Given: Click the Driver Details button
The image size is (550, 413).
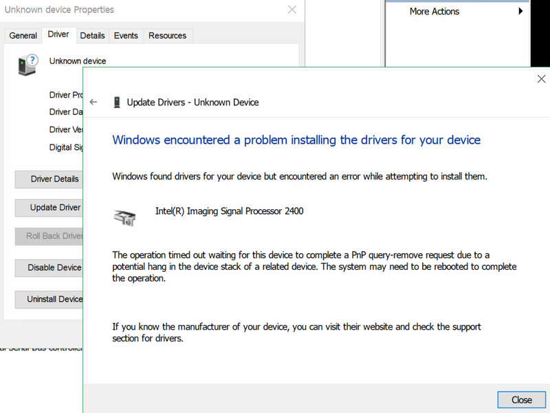Looking at the screenshot, I should coord(49,179).
